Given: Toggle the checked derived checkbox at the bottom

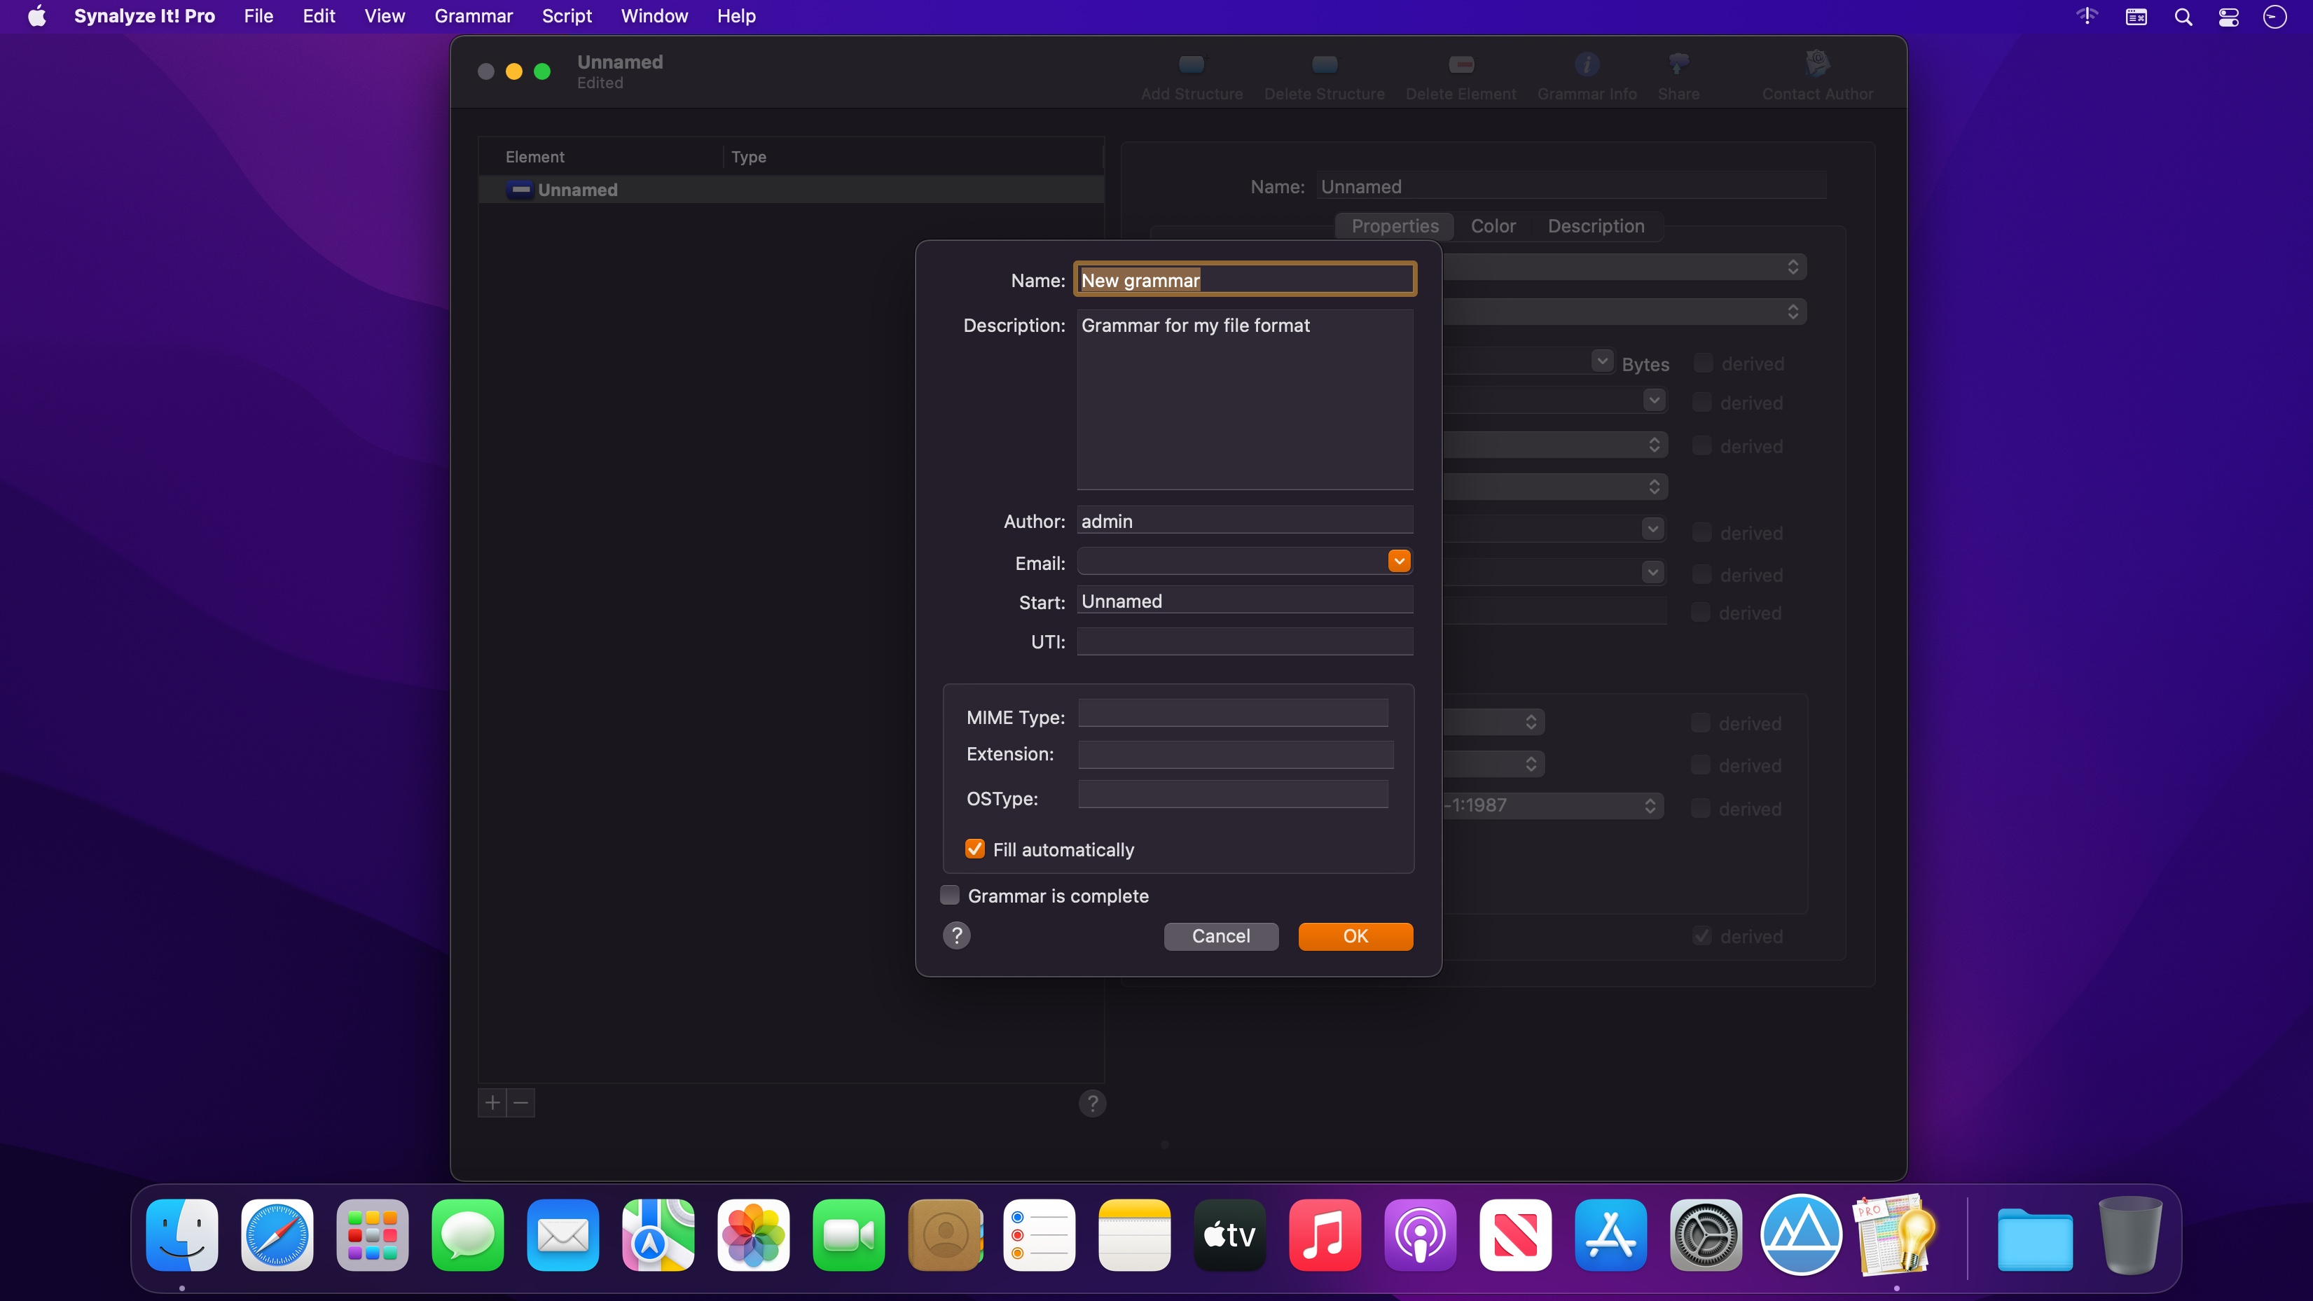Looking at the screenshot, I should point(1701,935).
